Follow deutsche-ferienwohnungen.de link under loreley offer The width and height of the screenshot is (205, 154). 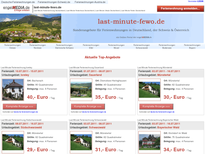pos(26,112)
